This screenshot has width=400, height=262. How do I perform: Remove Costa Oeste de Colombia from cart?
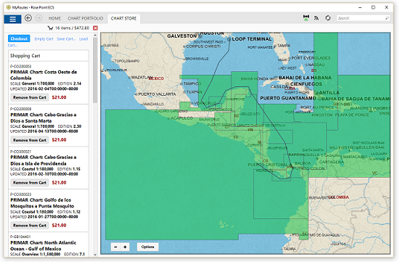[x=30, y=97]
